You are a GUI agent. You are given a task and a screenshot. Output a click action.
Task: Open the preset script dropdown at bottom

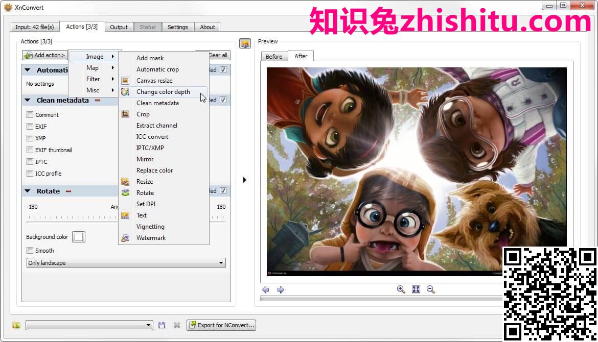click(x=89, y=325)
